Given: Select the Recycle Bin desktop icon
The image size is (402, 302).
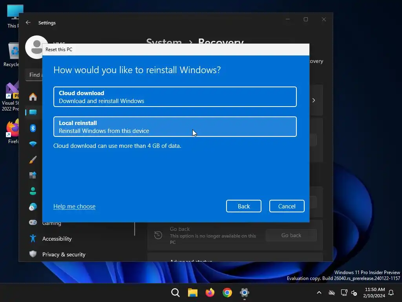Looking at the screenshot, I should 11,55.
